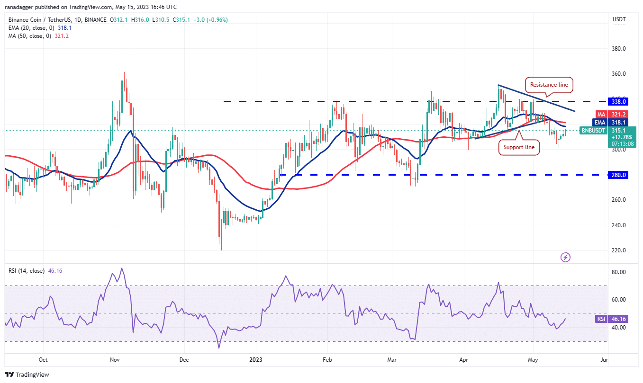
Task: Click the 220.0 price axis value
Action: 619,250
